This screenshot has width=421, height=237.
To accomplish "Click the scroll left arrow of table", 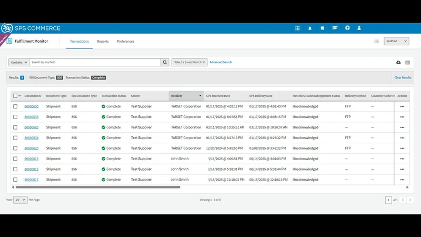I will pos(13,187).
